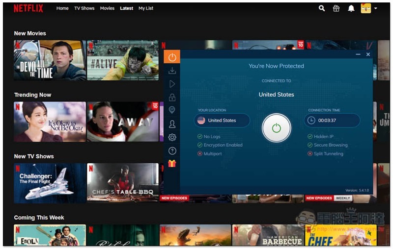Select the VPN orange power sidebar tab
The width and height of the screenshot is (393, 249).
172,57
